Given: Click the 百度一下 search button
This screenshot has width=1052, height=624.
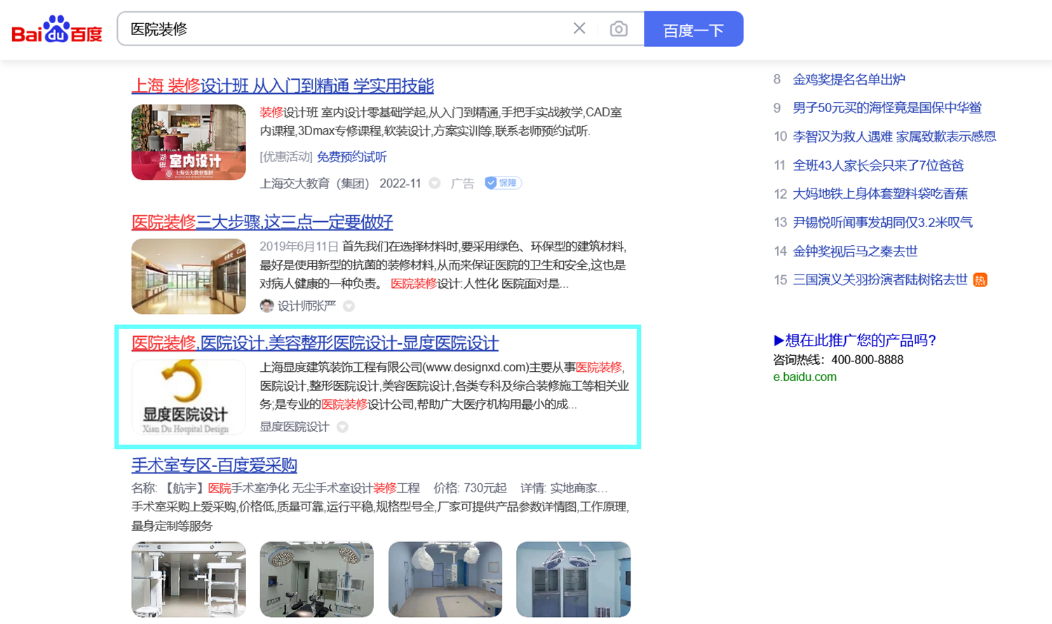Looking at the screenshot, I should click(x=694, y=29).
